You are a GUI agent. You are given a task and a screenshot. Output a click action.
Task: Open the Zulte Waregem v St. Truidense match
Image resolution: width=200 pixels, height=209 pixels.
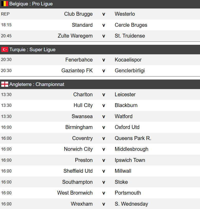coord(104,36)
